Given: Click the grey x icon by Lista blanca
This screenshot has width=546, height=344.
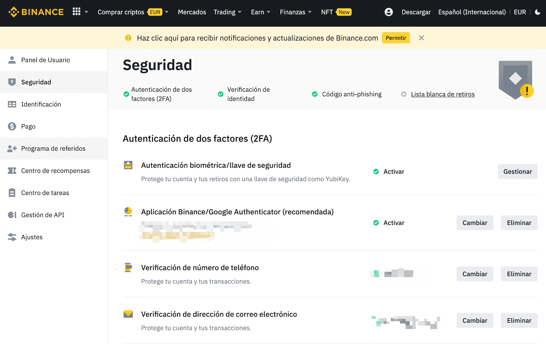Looking at the screenshot, I should point(404,94).
